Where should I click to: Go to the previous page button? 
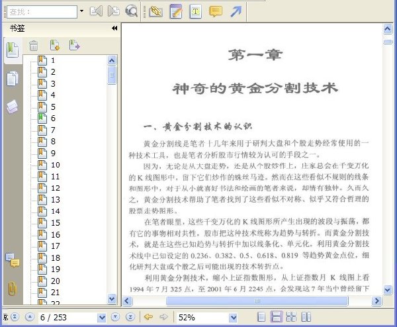pyautogui.click(x=30, y=317)
